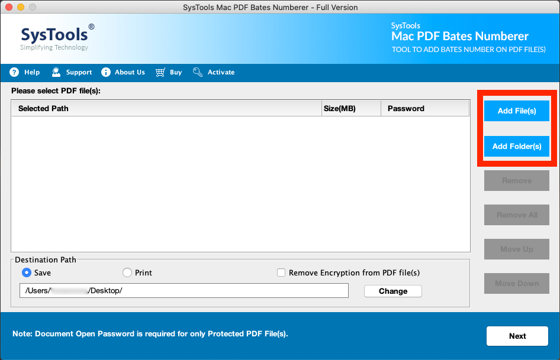Click the Add File(s) button
Image resolution: width=560 pixels, height=360 pixels.
click(x=516, y=111)
